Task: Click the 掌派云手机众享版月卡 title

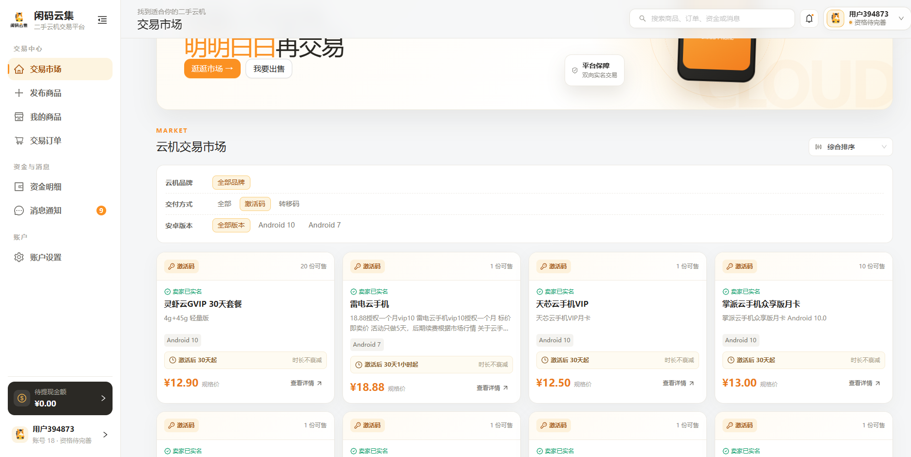Action: 761,304
